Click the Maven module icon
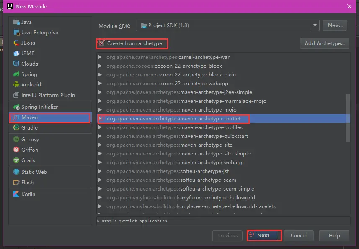This screenshot has width=359, height=249. click(16, 117)
